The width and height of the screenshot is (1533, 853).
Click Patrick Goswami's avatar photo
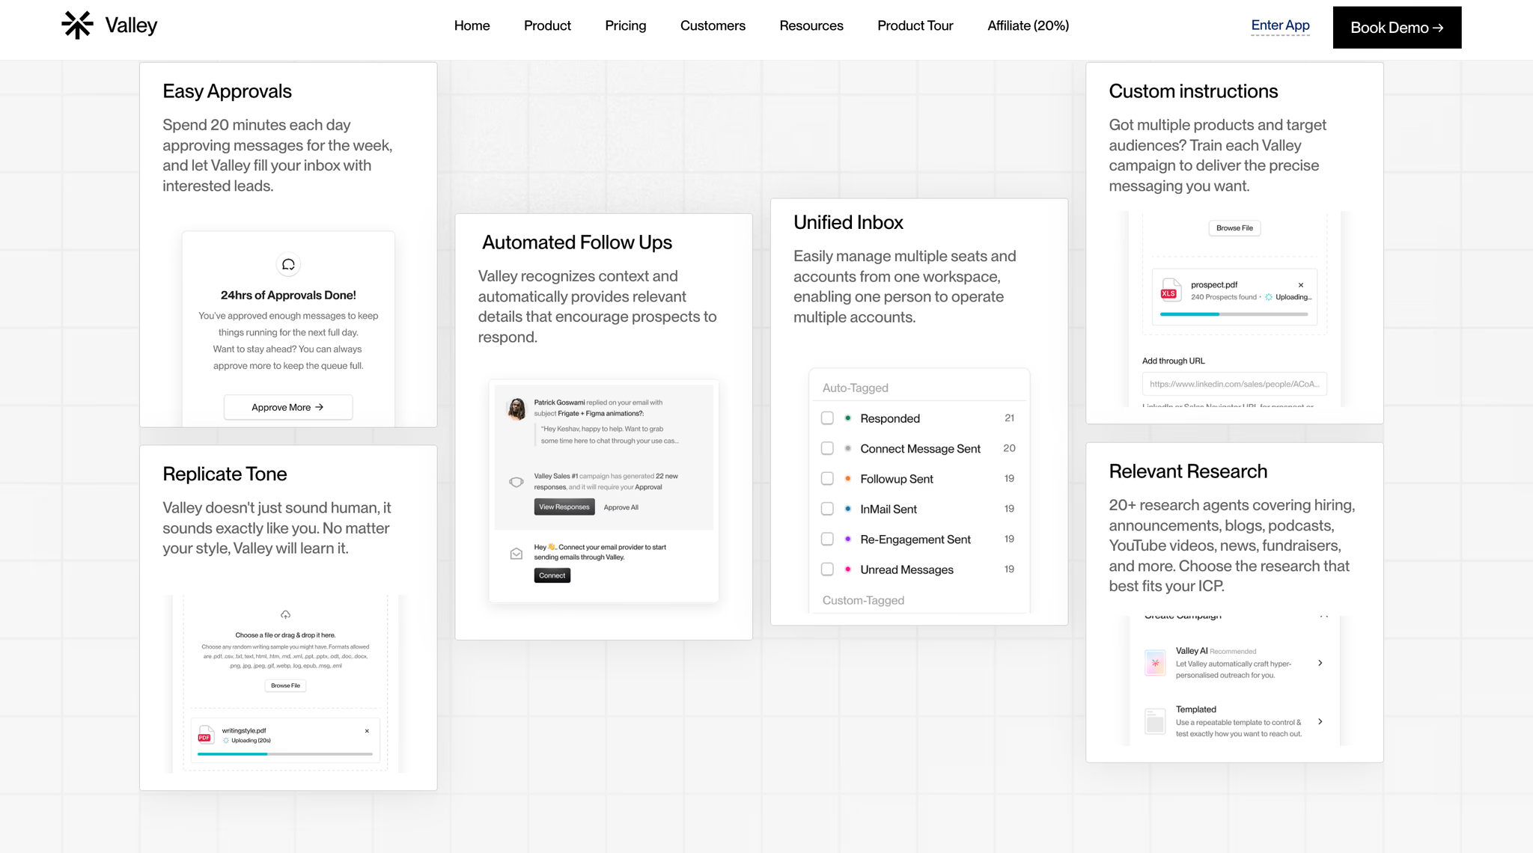(x=516, y=409)
